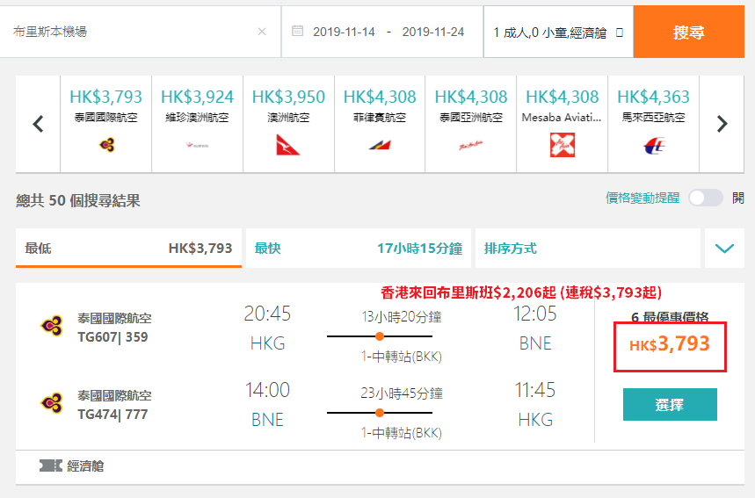The width and height of the screenshot is (755, 498).
Task: Click the 20:45 departure time
Action: pos(267,314)
